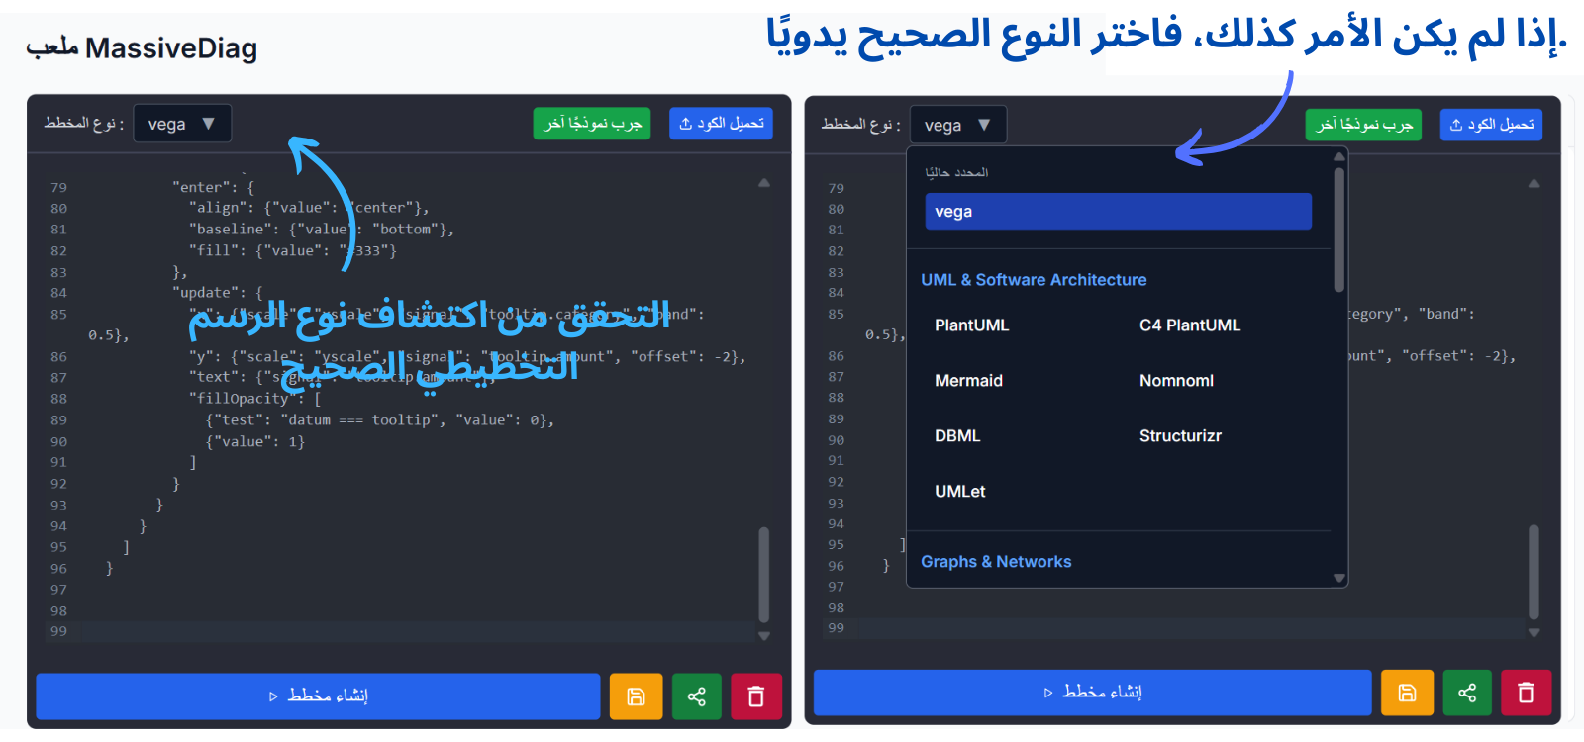Click dropdown list scroll up arrow
The width and height of the screenshot is (1584, 742).
coord(1338,156)
